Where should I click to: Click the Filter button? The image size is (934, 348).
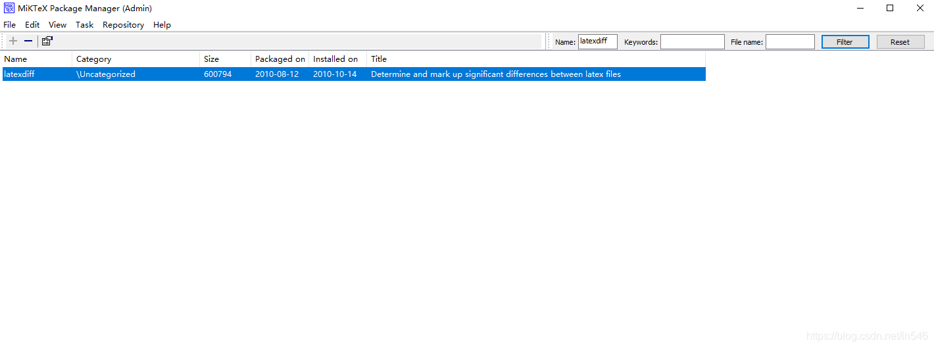tap(845, 41)
